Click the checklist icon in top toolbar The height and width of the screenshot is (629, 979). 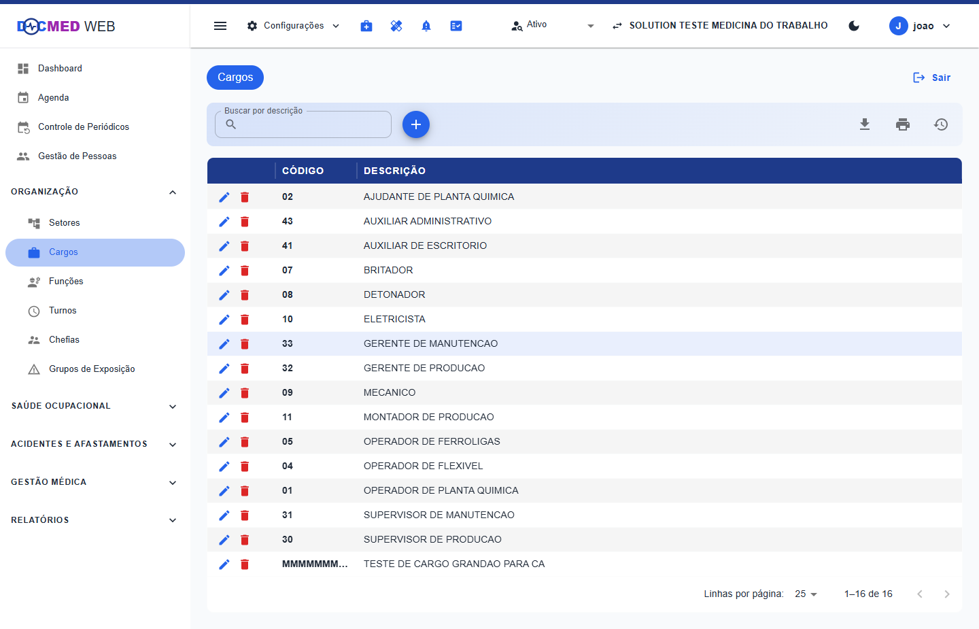(456, 26)
